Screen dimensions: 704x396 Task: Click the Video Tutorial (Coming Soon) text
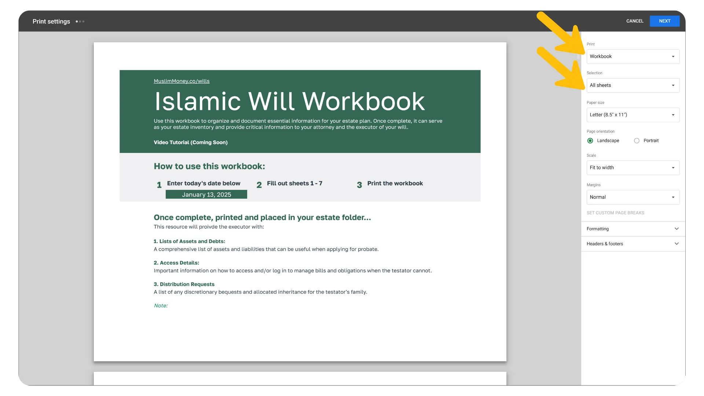pyautogui.click(x=191, y=142)
